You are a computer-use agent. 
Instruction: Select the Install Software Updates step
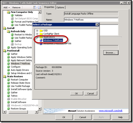coord(21,89)
